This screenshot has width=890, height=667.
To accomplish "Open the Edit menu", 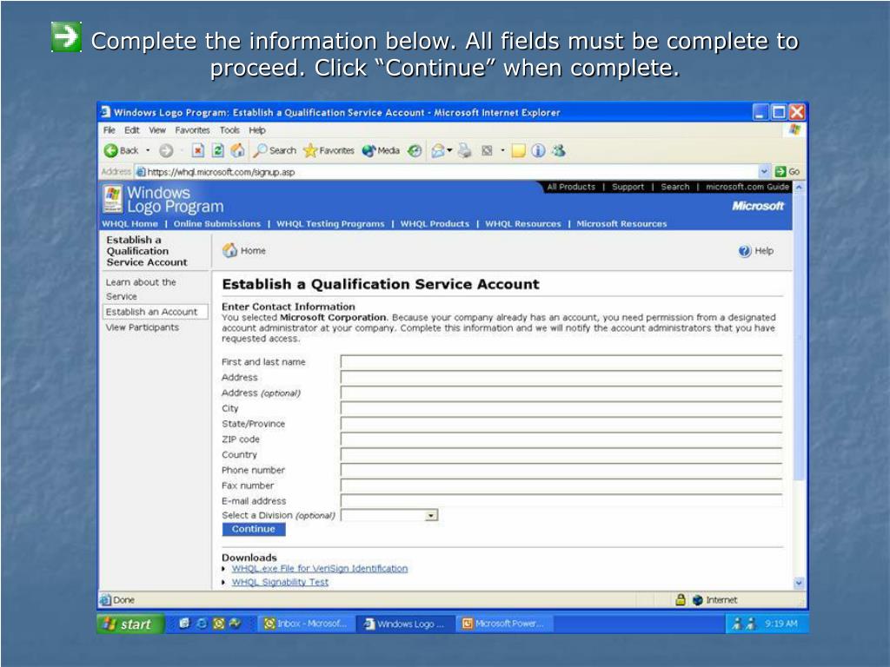I will pos(132,130).
